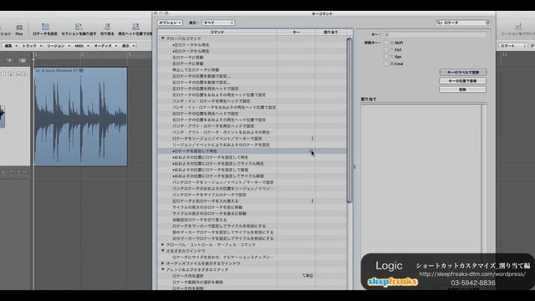Click the キー column header
Viewport: 535px width, 301px height.
296,32
